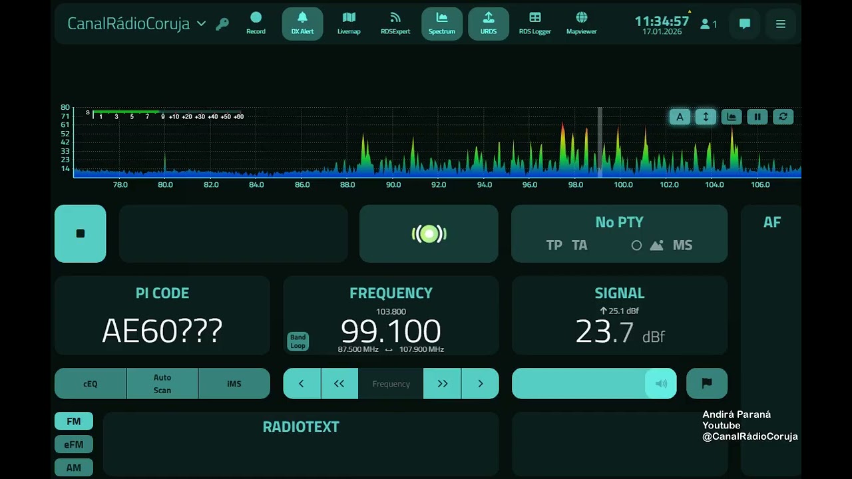Click the 107.900 MHz upper limit text

tap(421, 349)
